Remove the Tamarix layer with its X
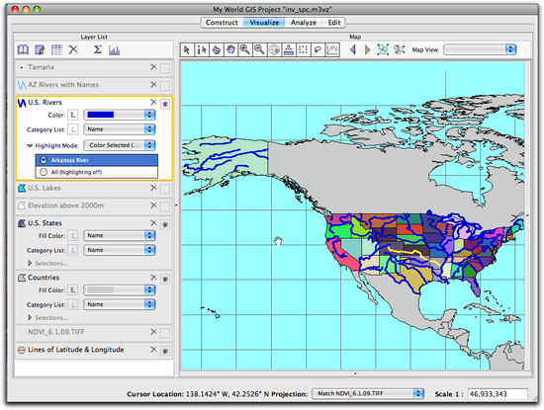This screenshot has height=410, width=544. click(153, 67)
